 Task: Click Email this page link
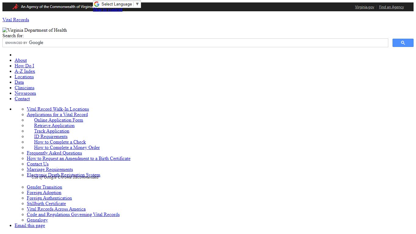[30, 225]
